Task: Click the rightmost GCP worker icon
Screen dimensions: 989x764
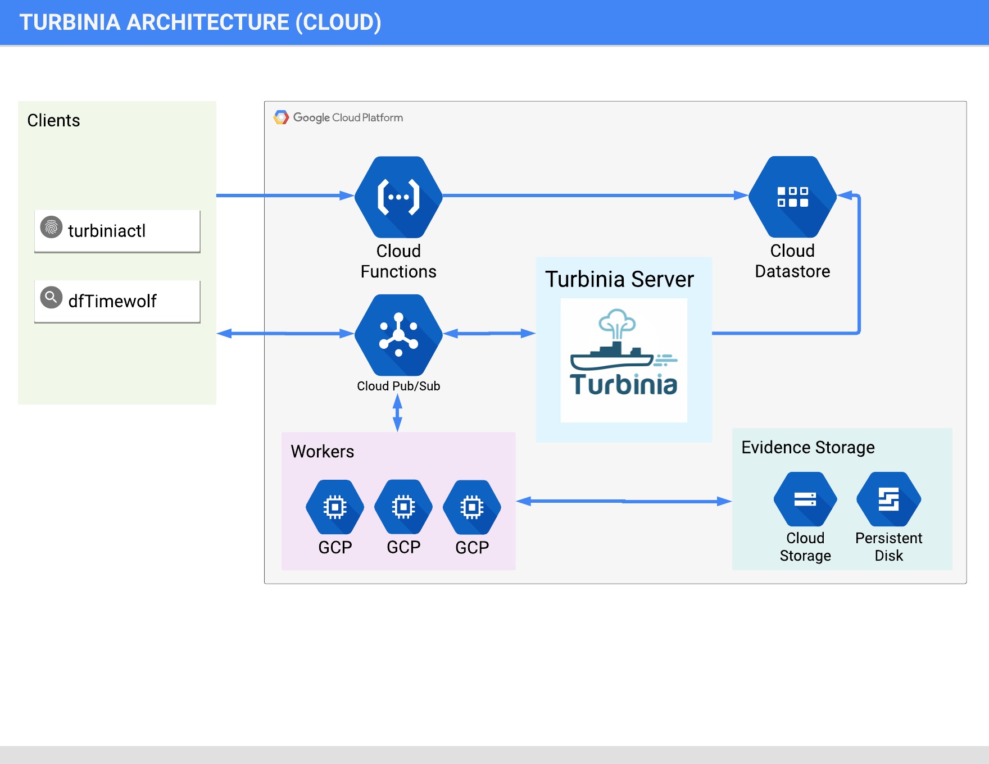Action: [472, 507]
